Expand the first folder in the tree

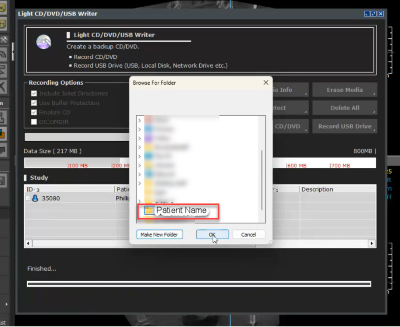pyautogui.click(x=140, y=120)
